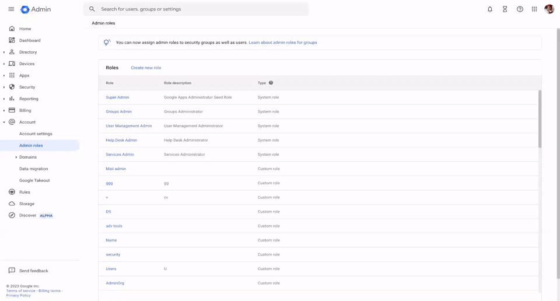
Task: Click Google Apps Administrator Seed Role description
Action: tap(198, 97)
